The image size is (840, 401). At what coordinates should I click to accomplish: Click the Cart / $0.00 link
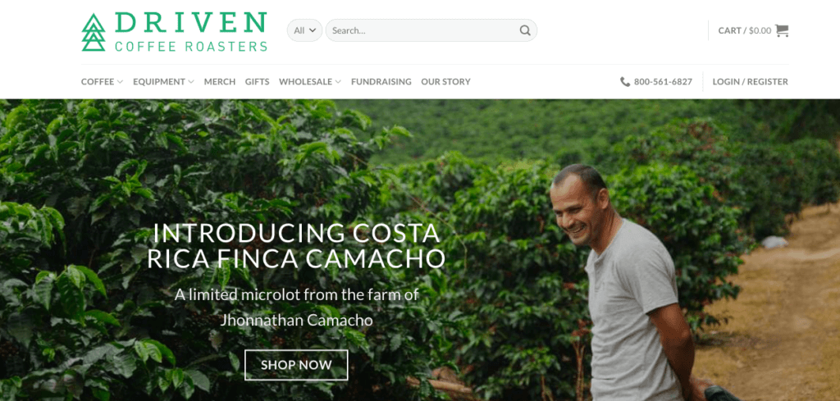click(x=745, y=30)
